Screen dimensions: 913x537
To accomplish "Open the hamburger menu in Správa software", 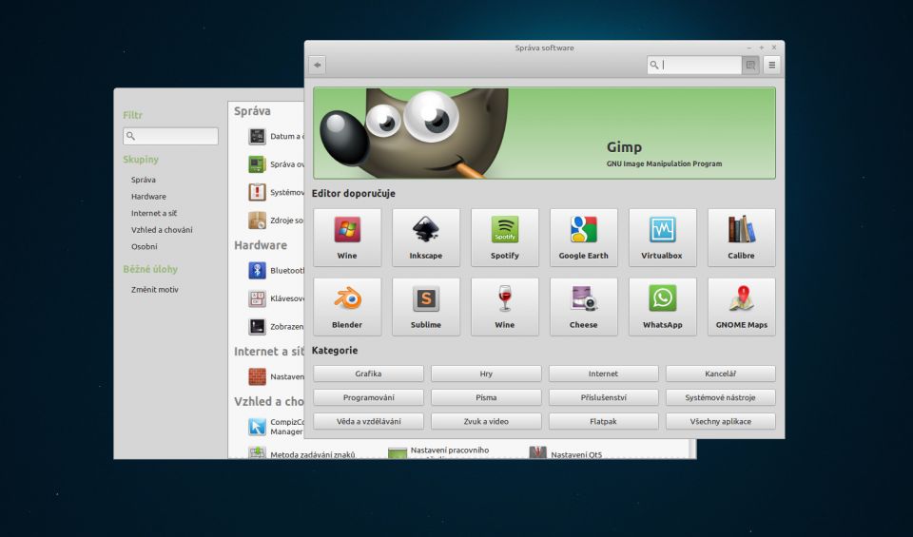I will click(x=771, y=66).
